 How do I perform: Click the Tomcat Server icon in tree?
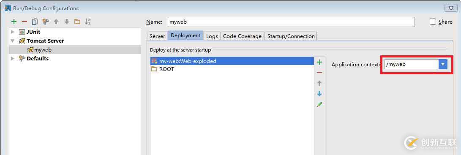pos(22,41)
